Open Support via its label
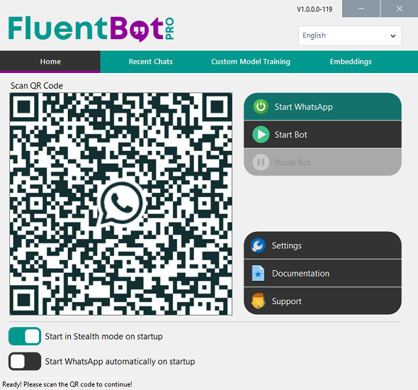 (286, 301)
